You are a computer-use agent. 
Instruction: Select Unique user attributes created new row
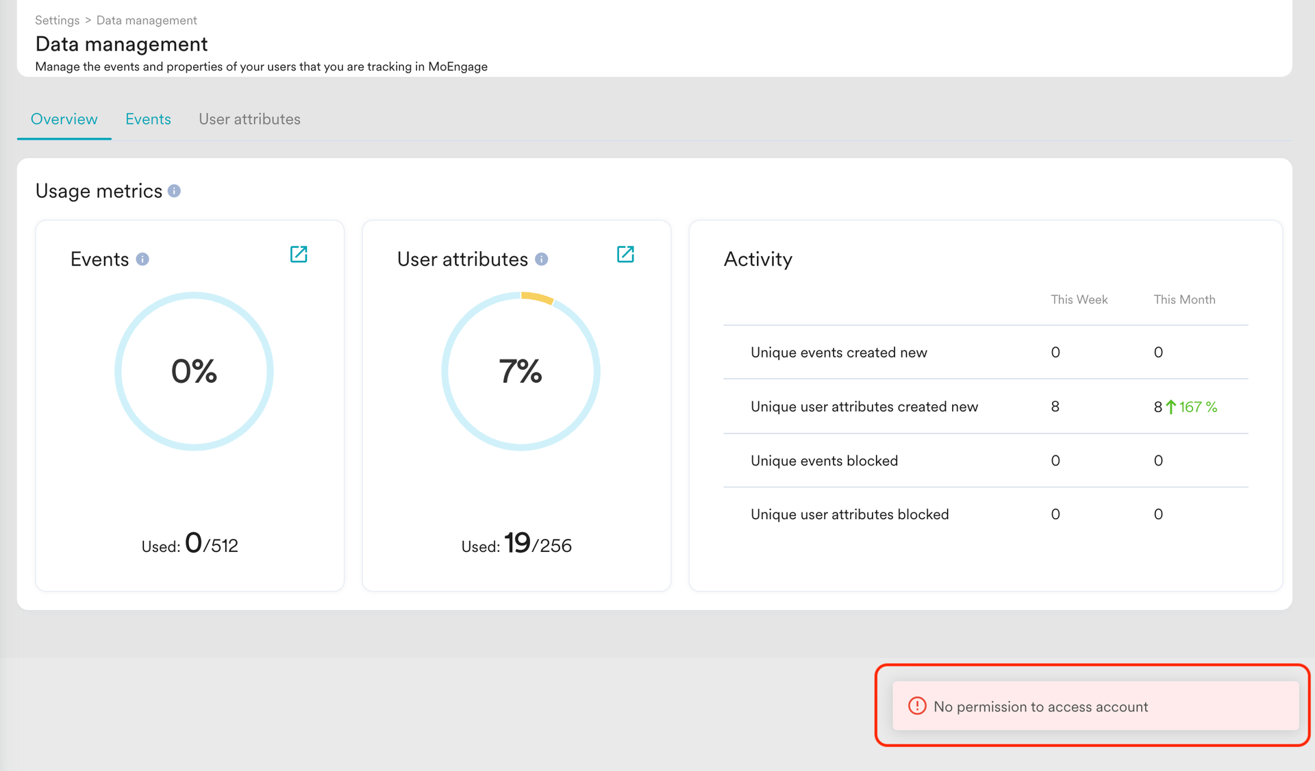pyautogui.click(x=864, y=407)
